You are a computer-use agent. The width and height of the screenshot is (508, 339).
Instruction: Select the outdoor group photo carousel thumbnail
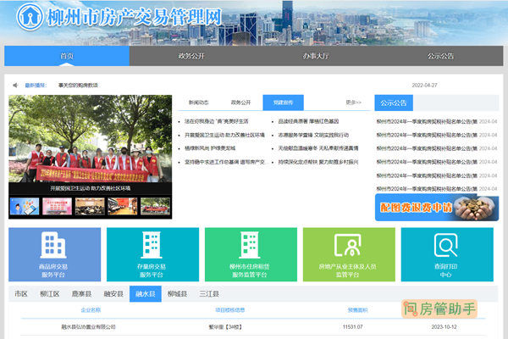155,206
